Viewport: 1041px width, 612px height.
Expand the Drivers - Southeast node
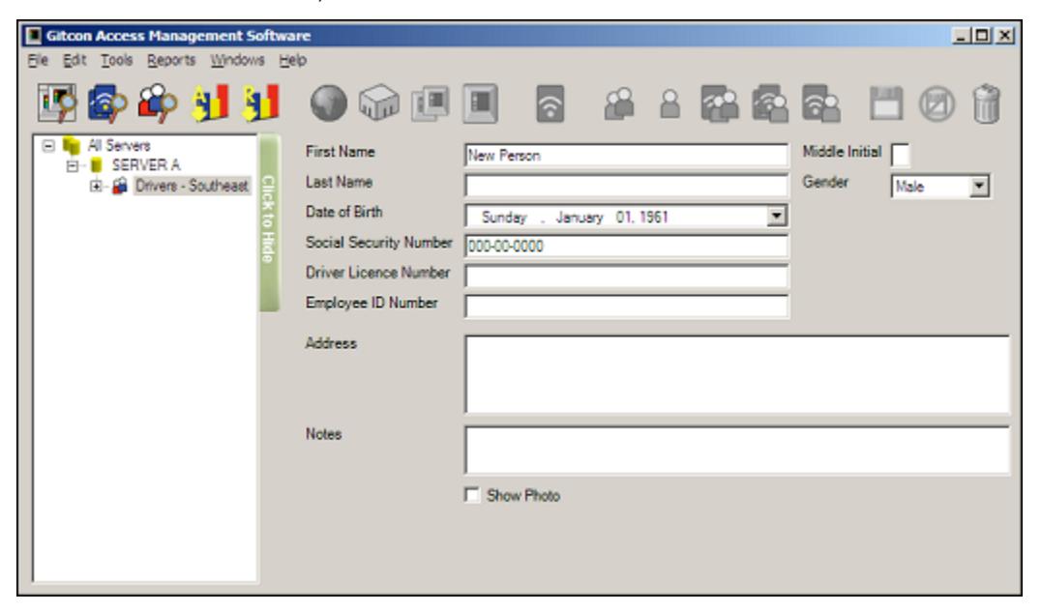tap(96, 187)
